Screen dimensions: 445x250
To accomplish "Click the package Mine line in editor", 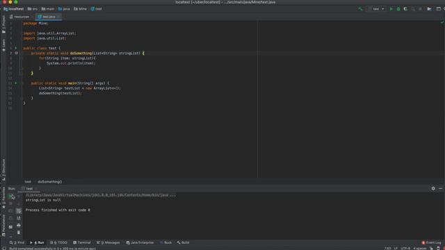I will [35, 23].
